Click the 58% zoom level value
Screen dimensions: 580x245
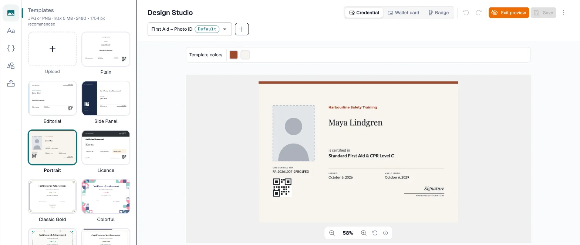(348, 233)
